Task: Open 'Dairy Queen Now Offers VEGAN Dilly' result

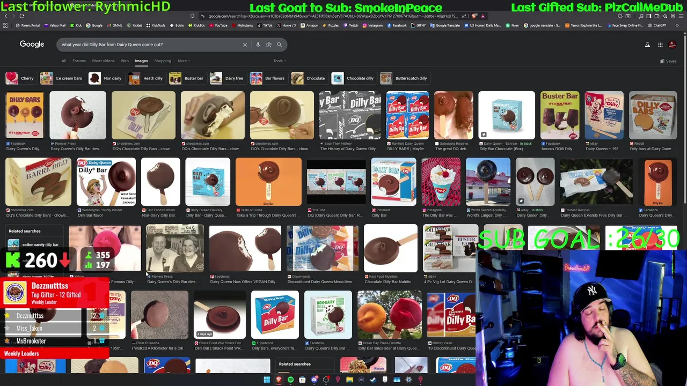Action: [x=244, y=281]
